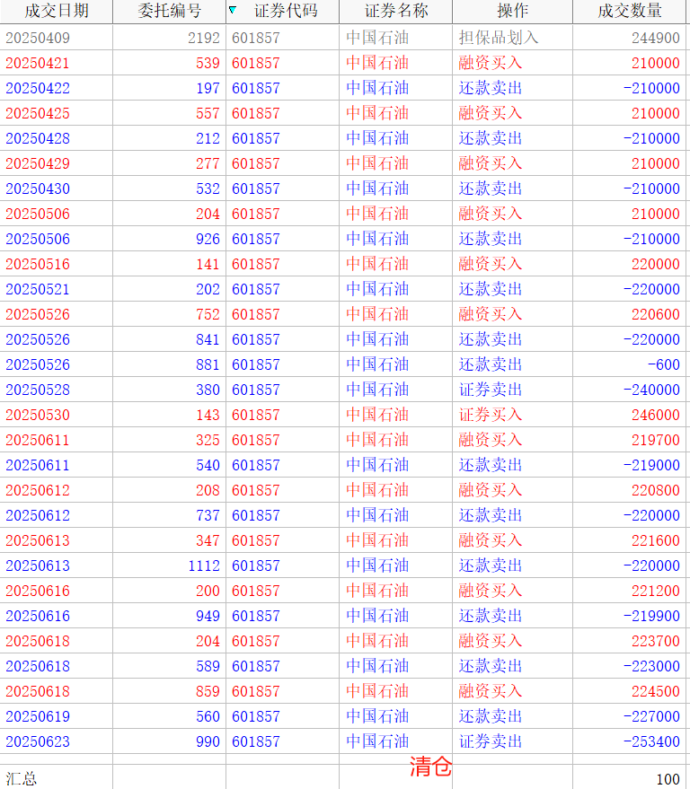This screenshot has width=690, height=789.
Task: Click the 委托编号 column header
Action: click(x=169, y=11)
